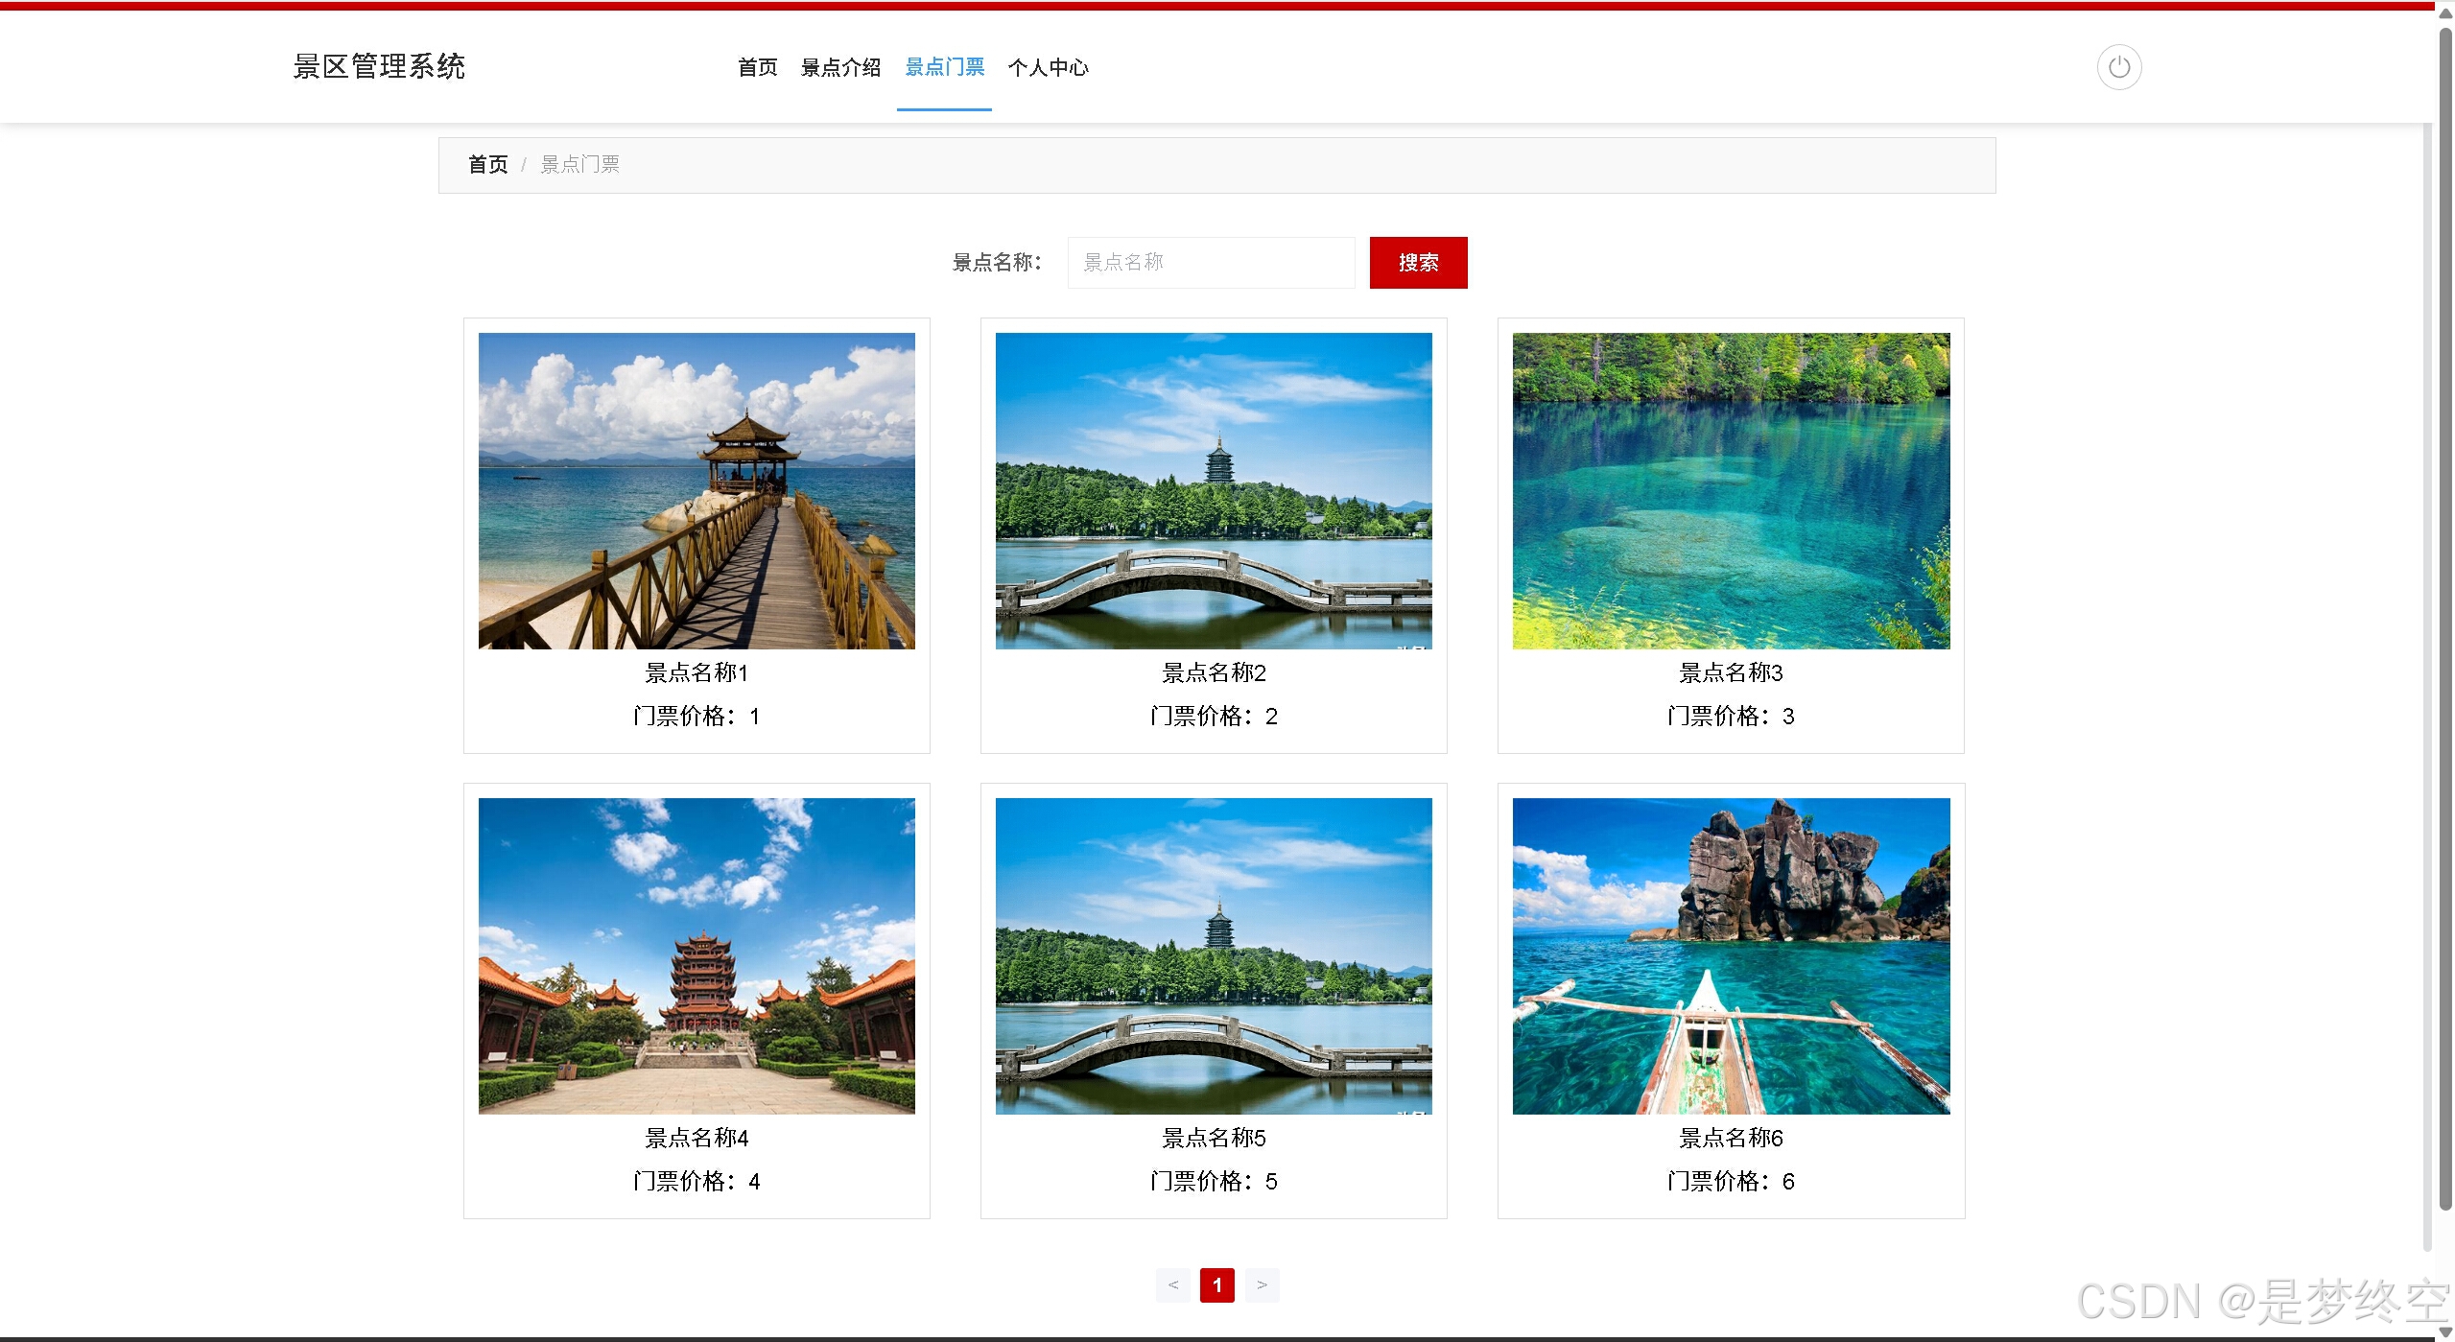The width and height of the screenshot is (2455, 1342).
Task: Click the previous page arrow
Action: [x=1172, y=1284]
